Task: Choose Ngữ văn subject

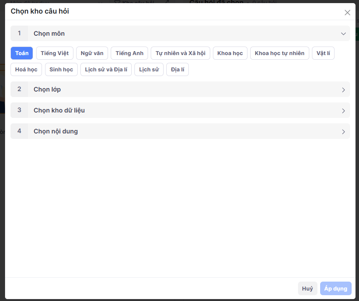Action: [92, 53]
